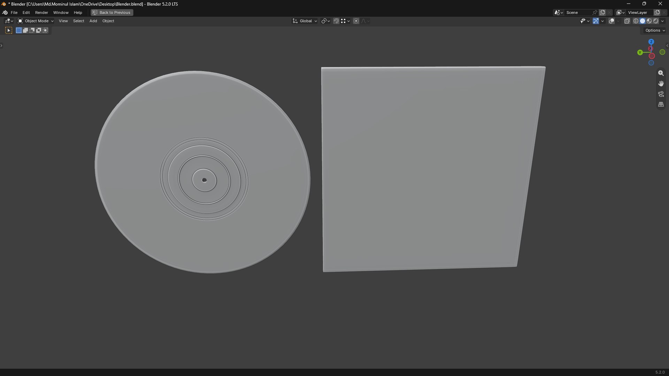
Task: Choose the Intersect selection mode icon
Action: [45, 30]
